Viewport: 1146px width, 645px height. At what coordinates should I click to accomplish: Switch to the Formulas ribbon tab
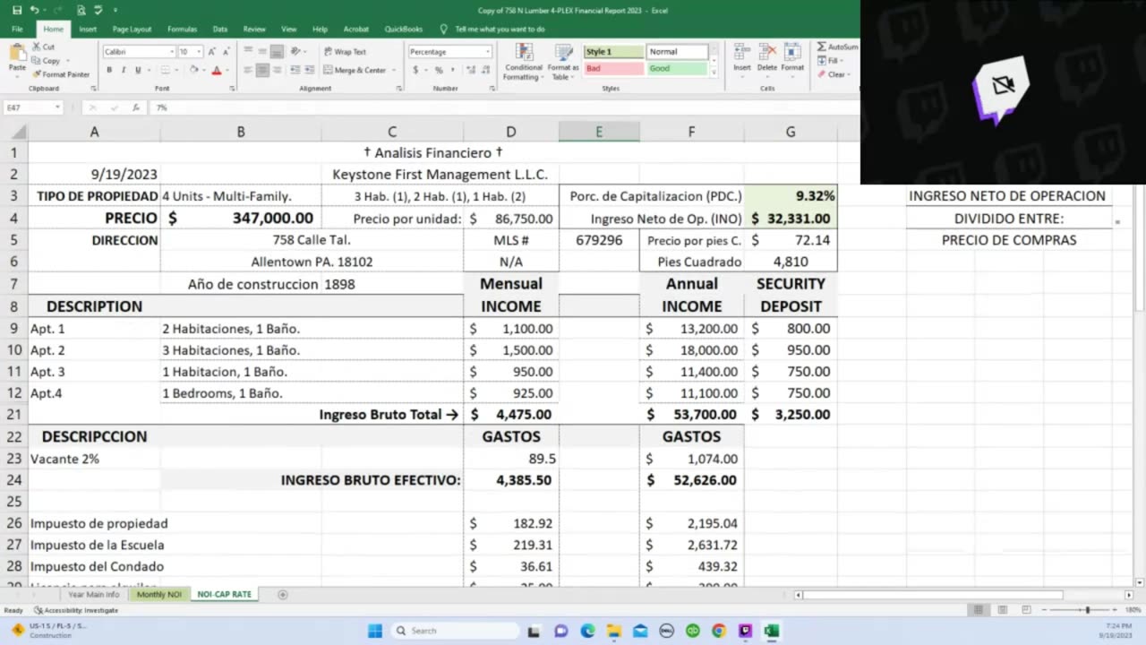[182, 29]
